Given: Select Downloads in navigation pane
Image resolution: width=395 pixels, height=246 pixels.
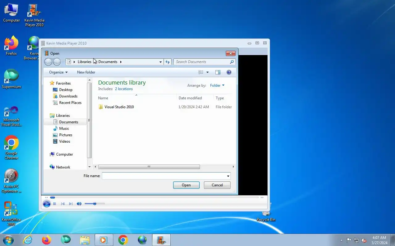Looking at the screenshot, I should 68,96.
